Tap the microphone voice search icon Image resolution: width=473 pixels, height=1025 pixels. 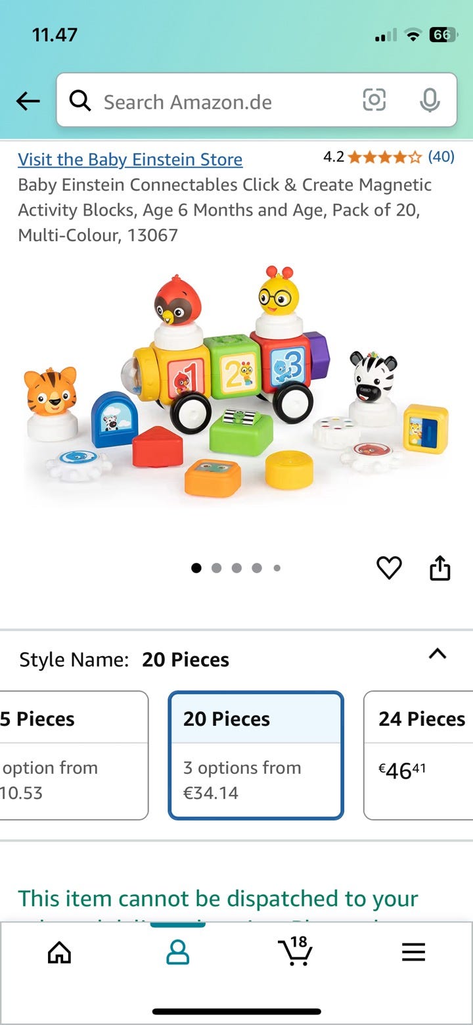(430, 101)
